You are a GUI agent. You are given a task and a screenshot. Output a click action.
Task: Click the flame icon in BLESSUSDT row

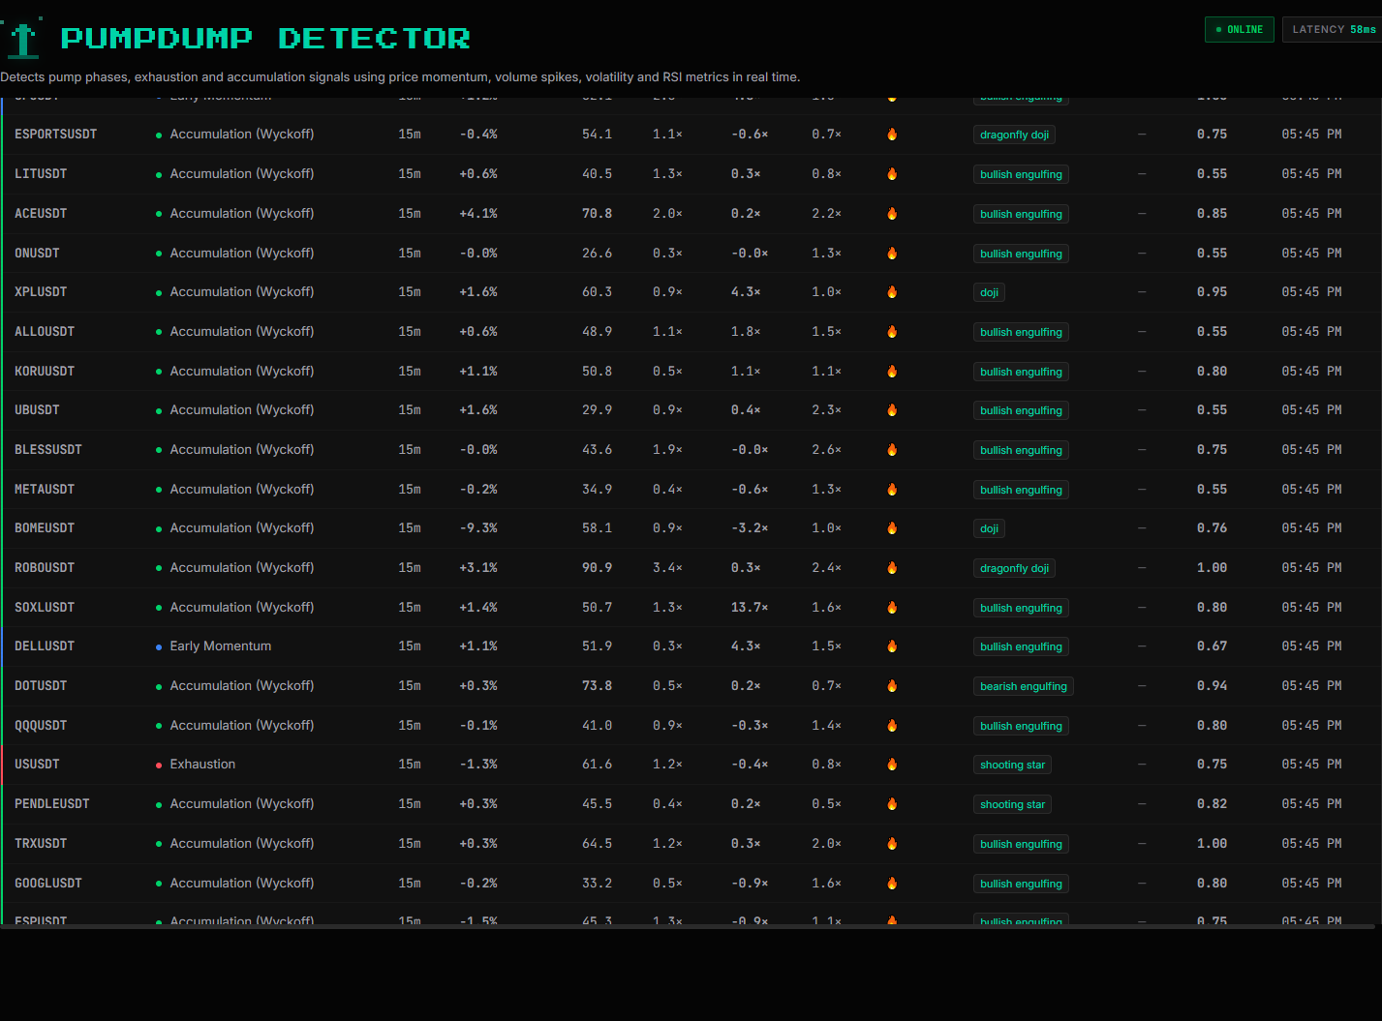(x=892, y=450)
